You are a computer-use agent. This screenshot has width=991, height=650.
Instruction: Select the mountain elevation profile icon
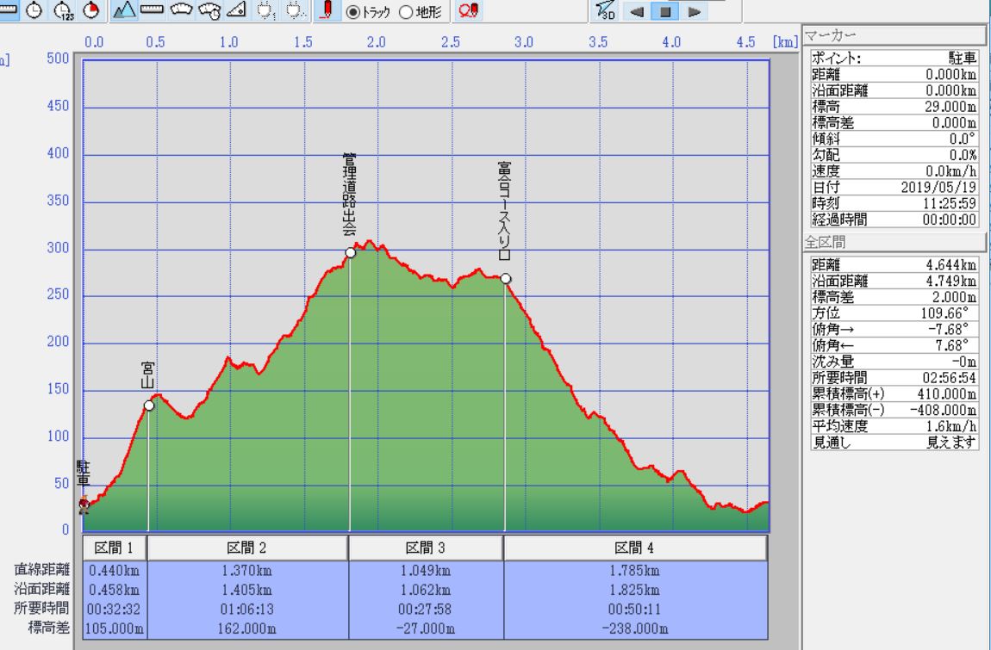coord(124,10)
